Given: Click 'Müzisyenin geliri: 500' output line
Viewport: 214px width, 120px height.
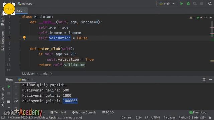Looking at the screenshot, I should (45, 90).
